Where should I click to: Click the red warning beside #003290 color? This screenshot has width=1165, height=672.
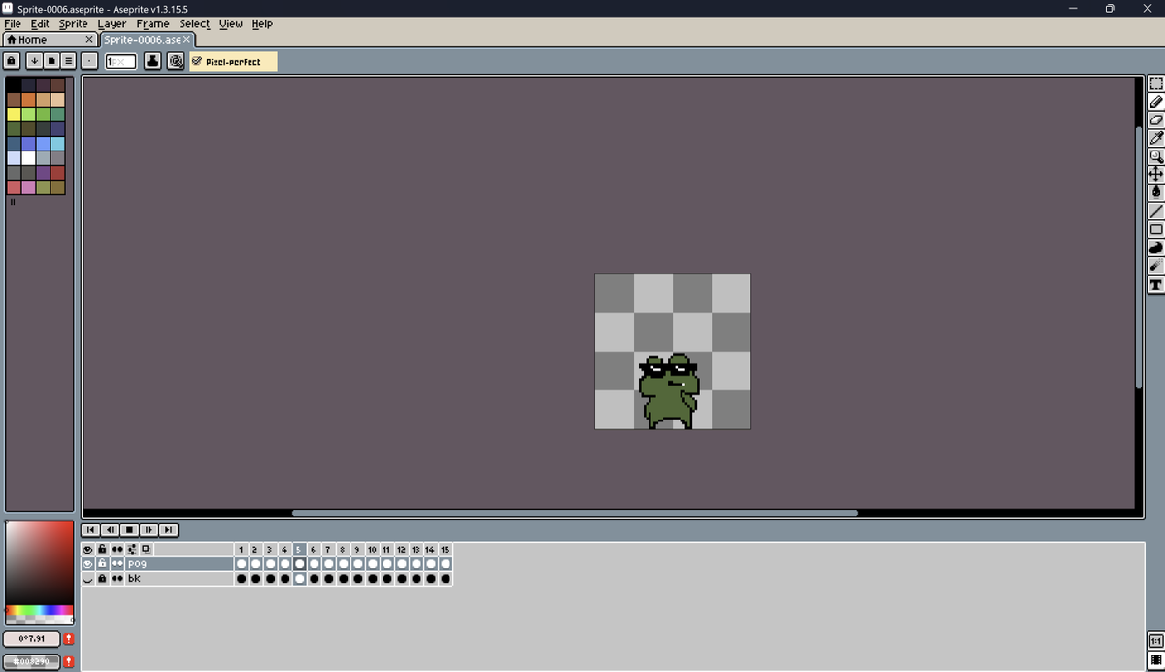[69, 661]
